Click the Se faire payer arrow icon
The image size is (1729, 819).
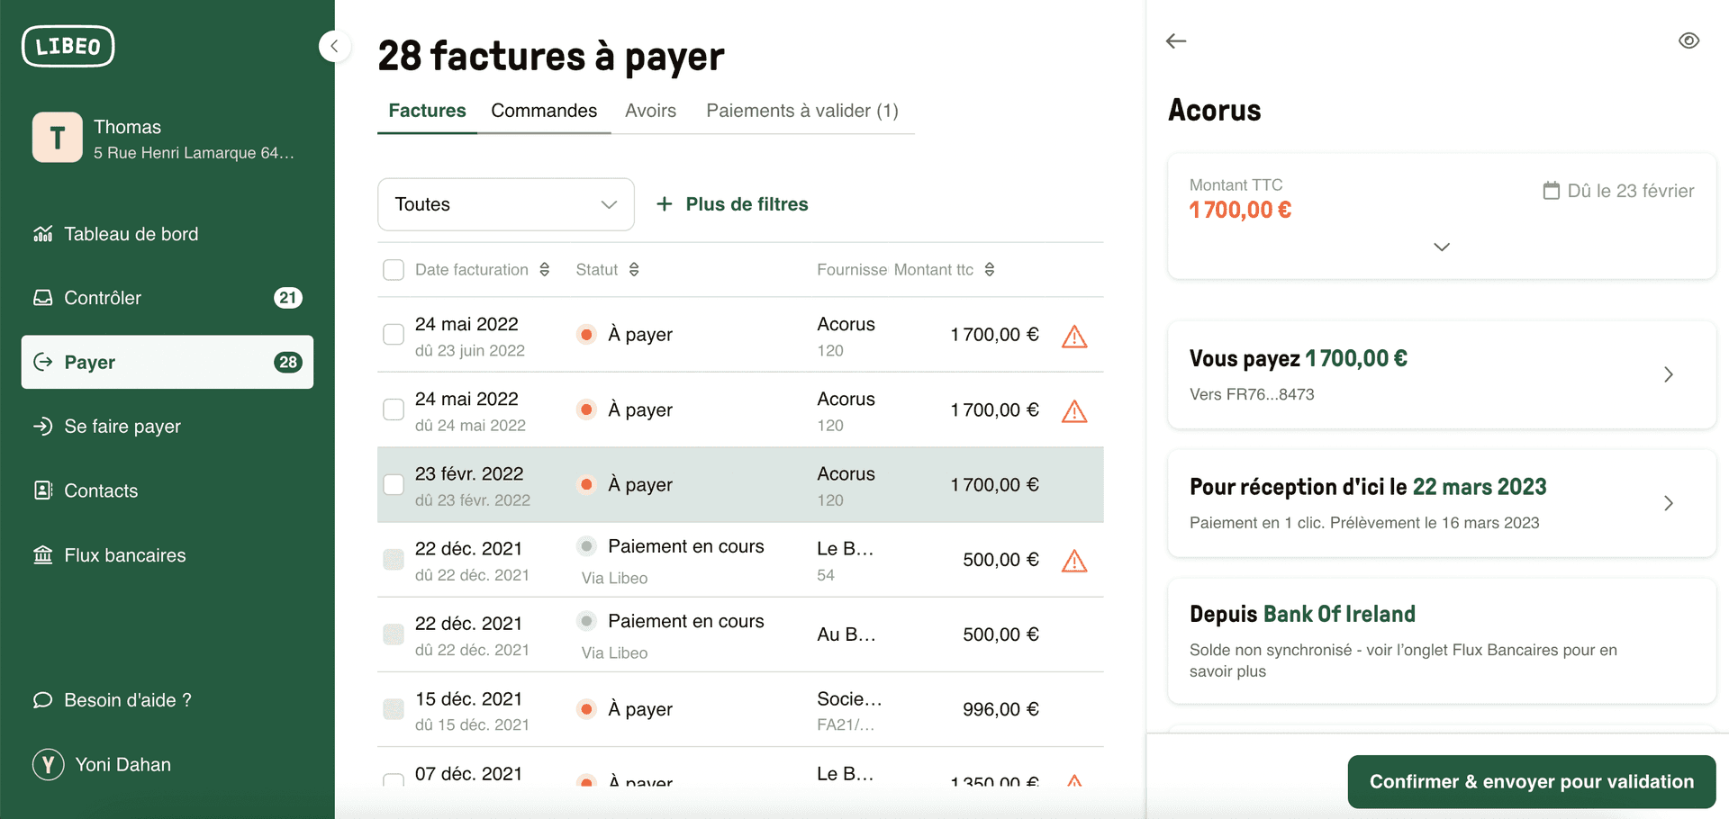(42, 426)
